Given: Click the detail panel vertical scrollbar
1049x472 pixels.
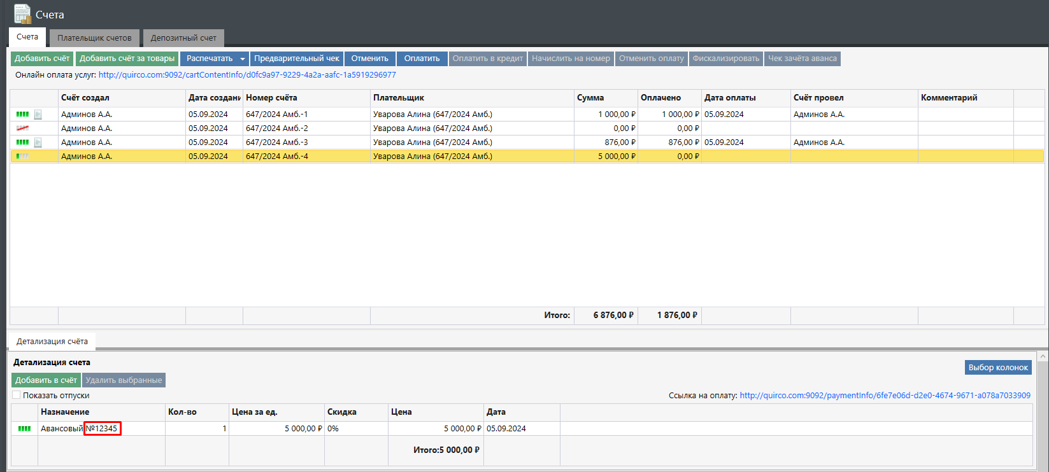Looking at the screenshot, I should 1043,413.
